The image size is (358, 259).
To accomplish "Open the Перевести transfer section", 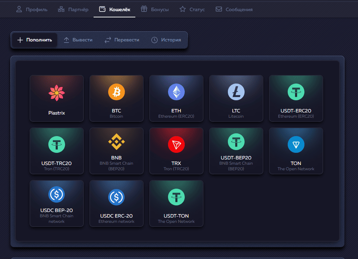I will pos(122,40).
